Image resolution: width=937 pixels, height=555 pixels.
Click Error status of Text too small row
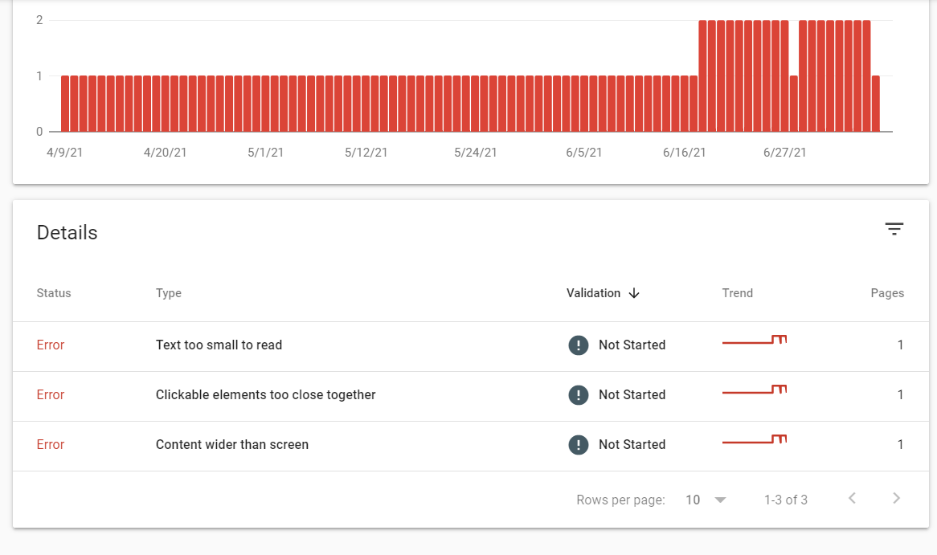point(50,345)
